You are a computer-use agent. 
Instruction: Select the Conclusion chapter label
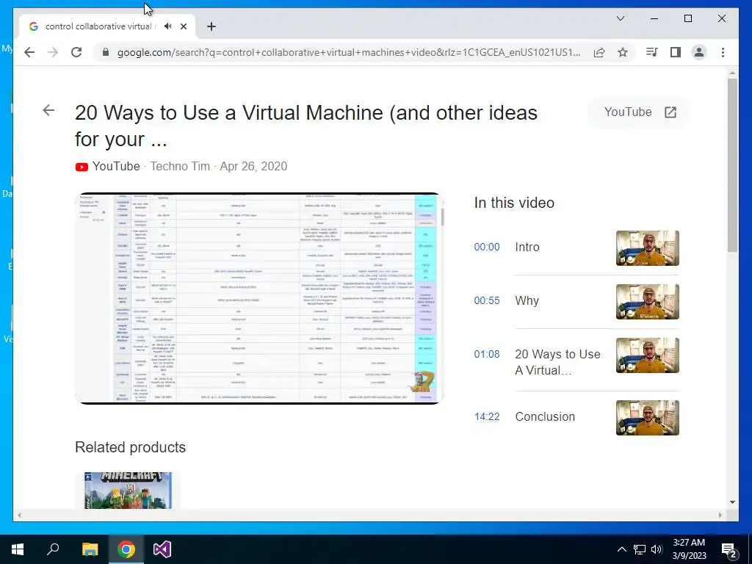pos(545,417)
